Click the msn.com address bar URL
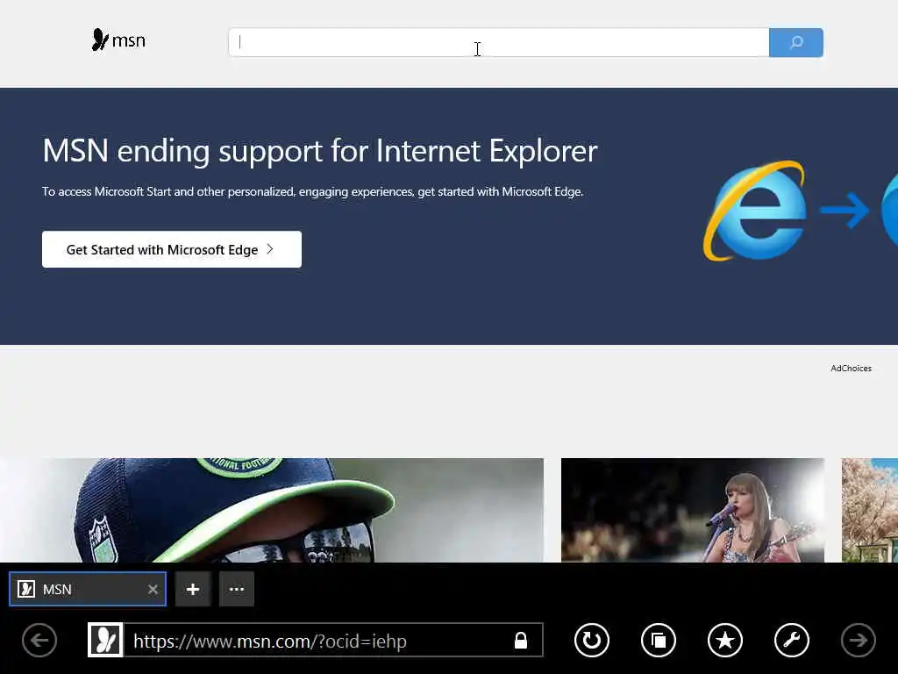Image resolution: width=898 pixels, height=674 pixels. coord(270,641)
